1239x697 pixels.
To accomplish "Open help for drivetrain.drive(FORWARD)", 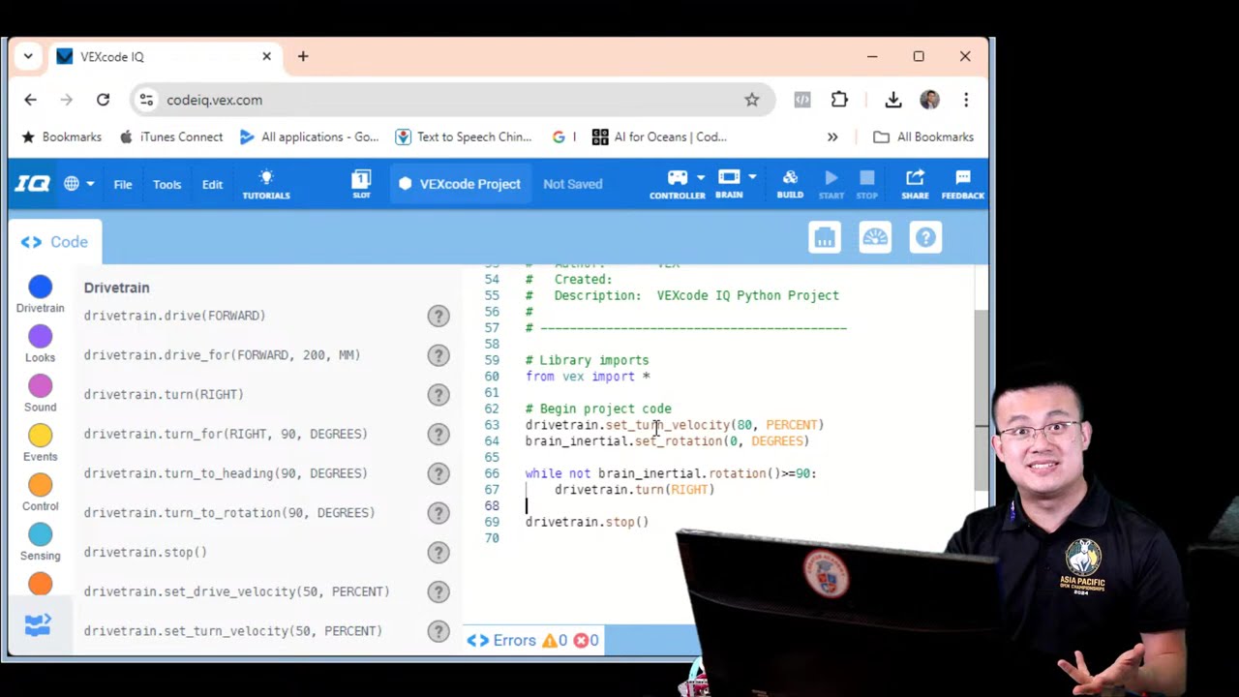I will pyautogui.click(x=438, y=316).
